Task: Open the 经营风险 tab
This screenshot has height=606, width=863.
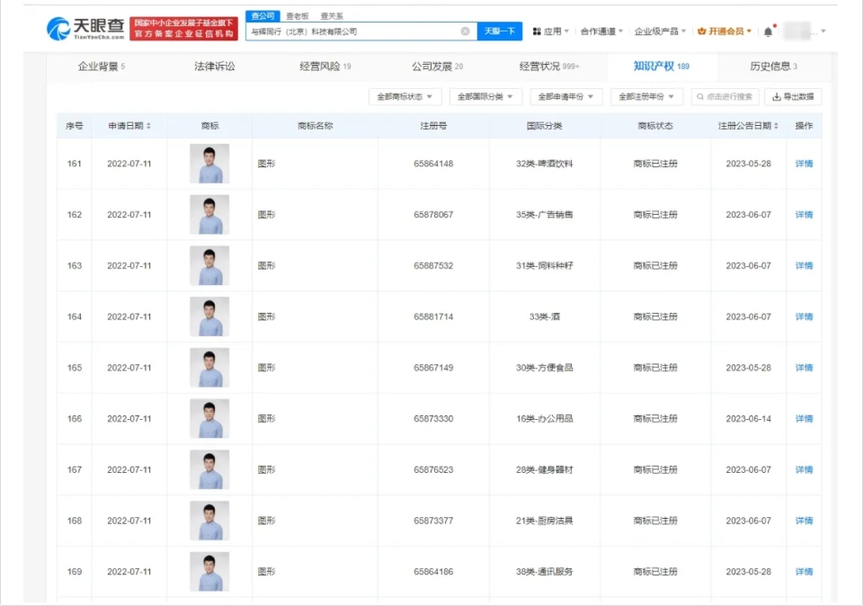Action: [x=325, y=67]
